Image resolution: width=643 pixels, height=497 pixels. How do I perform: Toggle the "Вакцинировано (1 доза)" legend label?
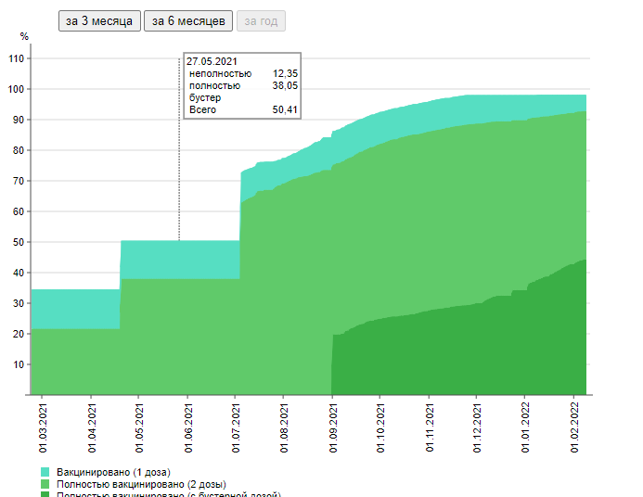pos(112,472)
